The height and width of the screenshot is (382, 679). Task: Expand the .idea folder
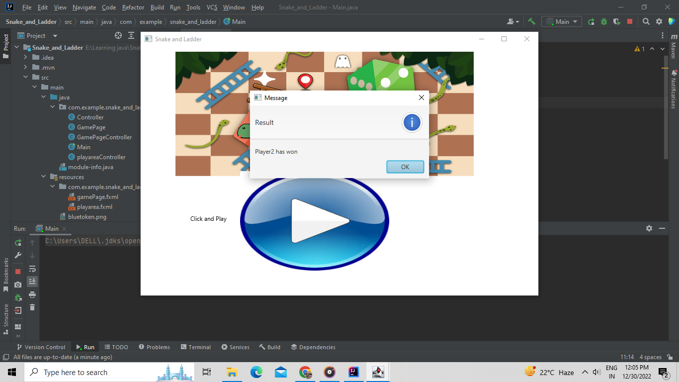coord(25,57)
